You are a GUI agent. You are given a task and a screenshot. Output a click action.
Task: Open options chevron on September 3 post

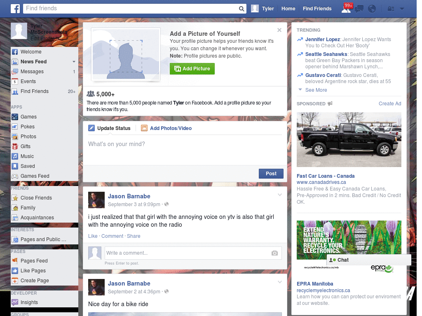click(x=280, y=195)
